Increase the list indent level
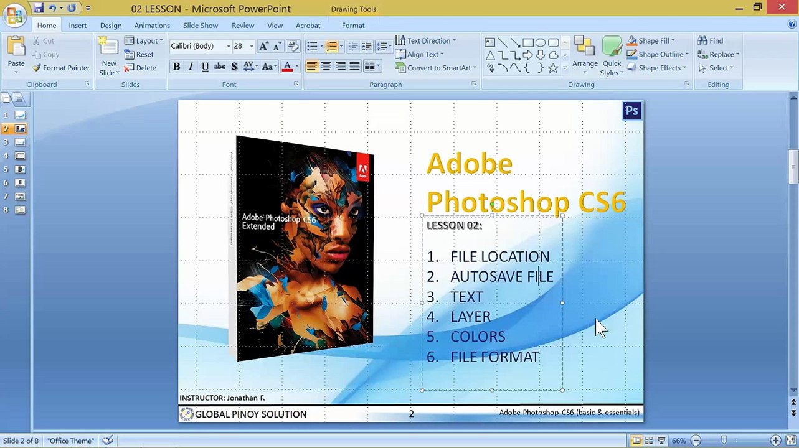Screen dimensions: 799x448 pyautogui.click(x=367, y=46)
